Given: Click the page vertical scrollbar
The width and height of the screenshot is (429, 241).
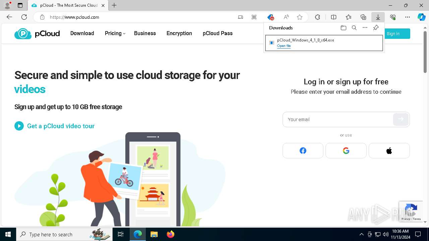Looking at the screenshot, I should [x=425, y=52].
